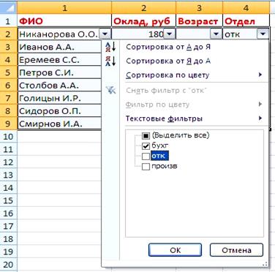This screenshot has width=275, height=272.
Task: Open the Оклад column filter dropdown
Action: (x=170, y=34)
